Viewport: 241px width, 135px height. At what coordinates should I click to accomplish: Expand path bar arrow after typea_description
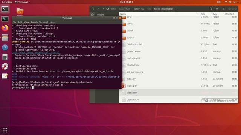(x=177, y=9)
